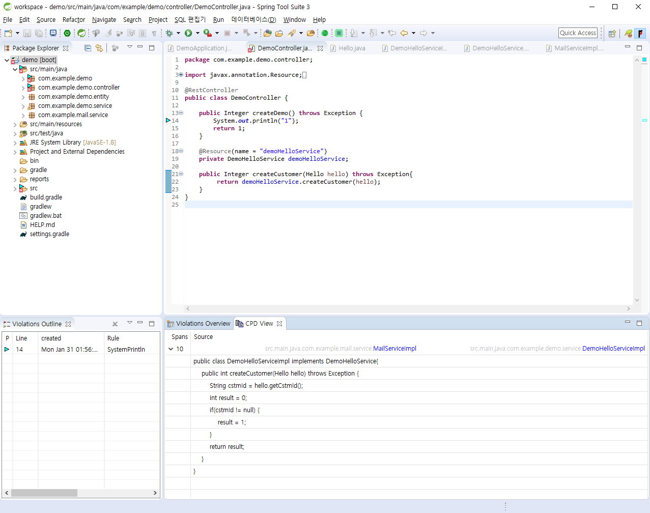This screenshot has height=513, width=650.
Task: Open the Navigate menu
Action: tap(104, 20)
